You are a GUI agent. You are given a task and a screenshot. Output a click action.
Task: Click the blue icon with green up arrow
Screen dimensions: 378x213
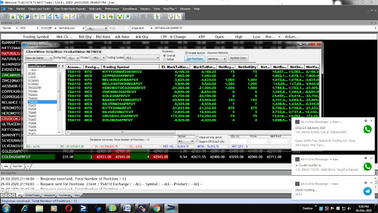(x=127, y=17)
